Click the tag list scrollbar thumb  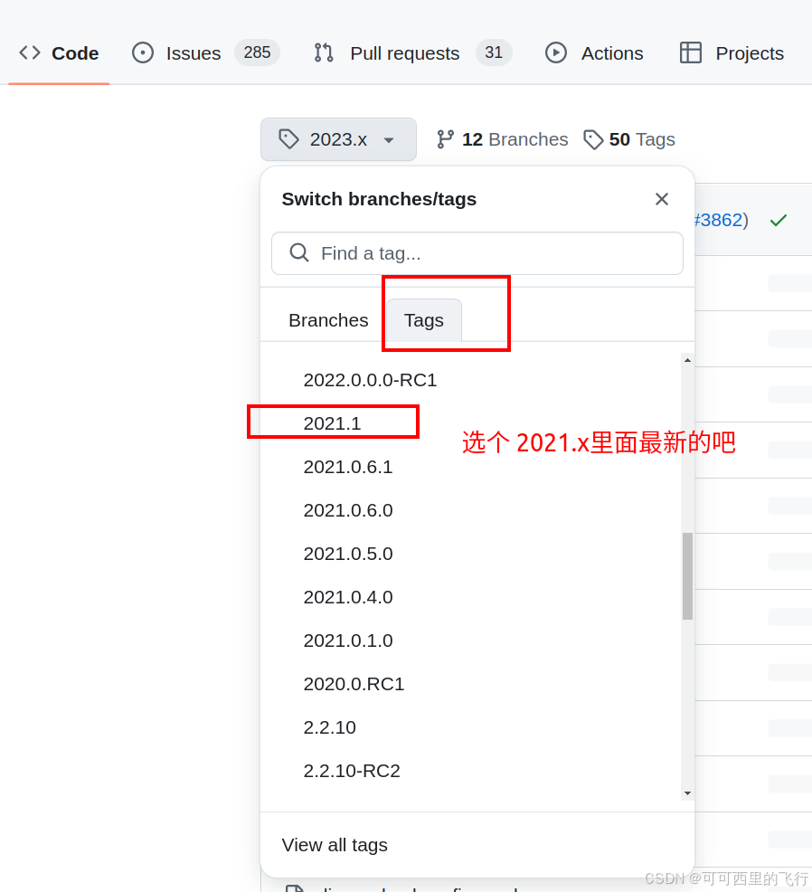click(687, 575)
